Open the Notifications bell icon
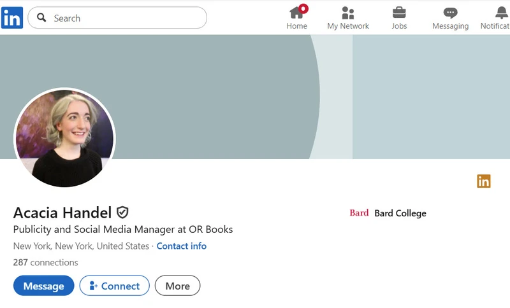 501,13
